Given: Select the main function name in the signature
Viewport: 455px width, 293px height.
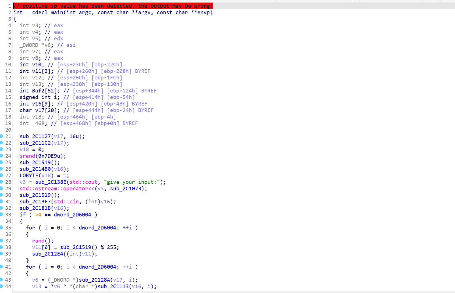Looking at the screenshot, I should (57, 12).
